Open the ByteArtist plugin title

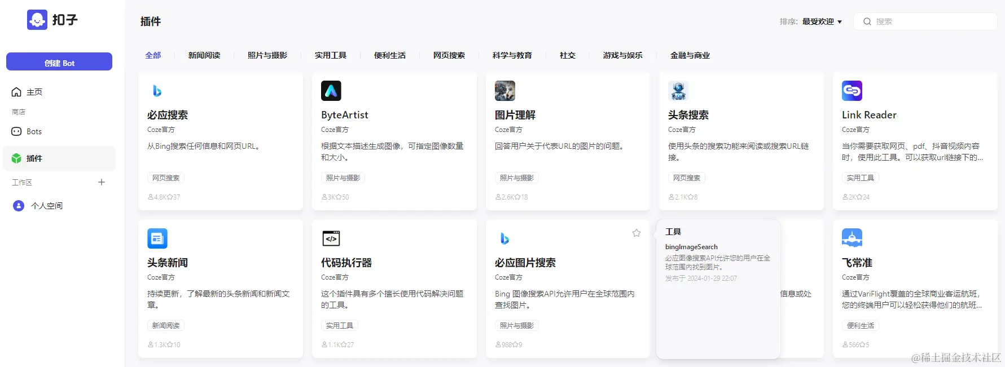(345, 115)
